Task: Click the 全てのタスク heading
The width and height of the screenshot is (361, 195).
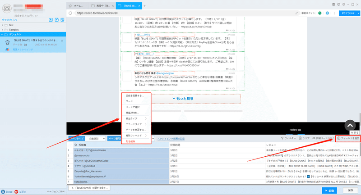Action: coord(9,20)
